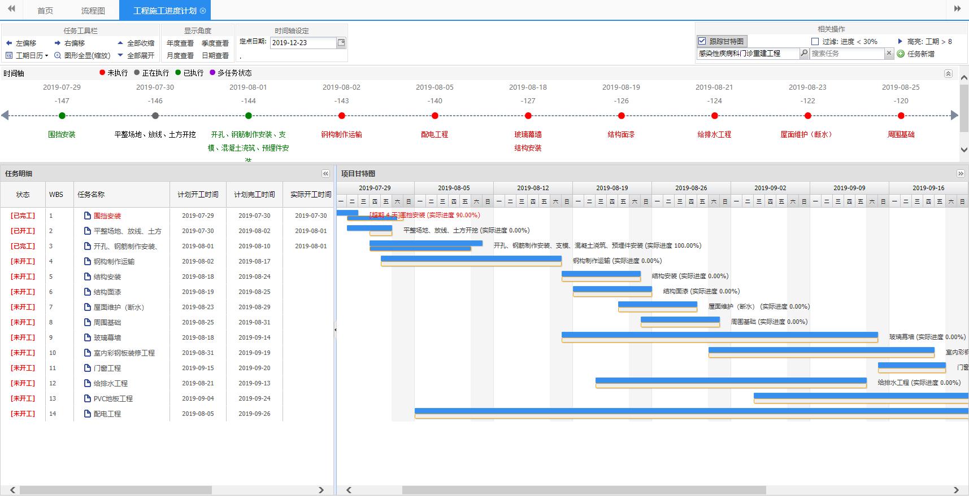This screenshot has width=969, height=496.
Task: Go to the 首页 tab
Action: [x=45, y=11]
